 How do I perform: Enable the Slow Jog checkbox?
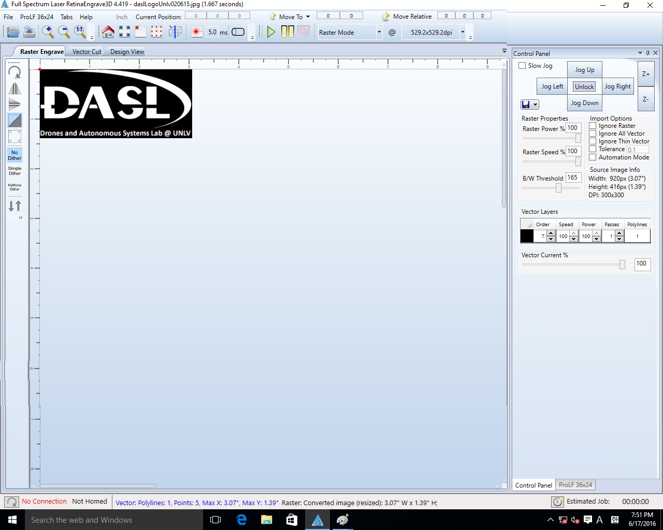point(522,66)
